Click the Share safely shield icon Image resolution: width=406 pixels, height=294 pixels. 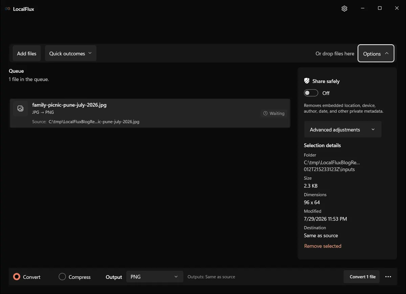pyautogui.click(x=307, y=81)
